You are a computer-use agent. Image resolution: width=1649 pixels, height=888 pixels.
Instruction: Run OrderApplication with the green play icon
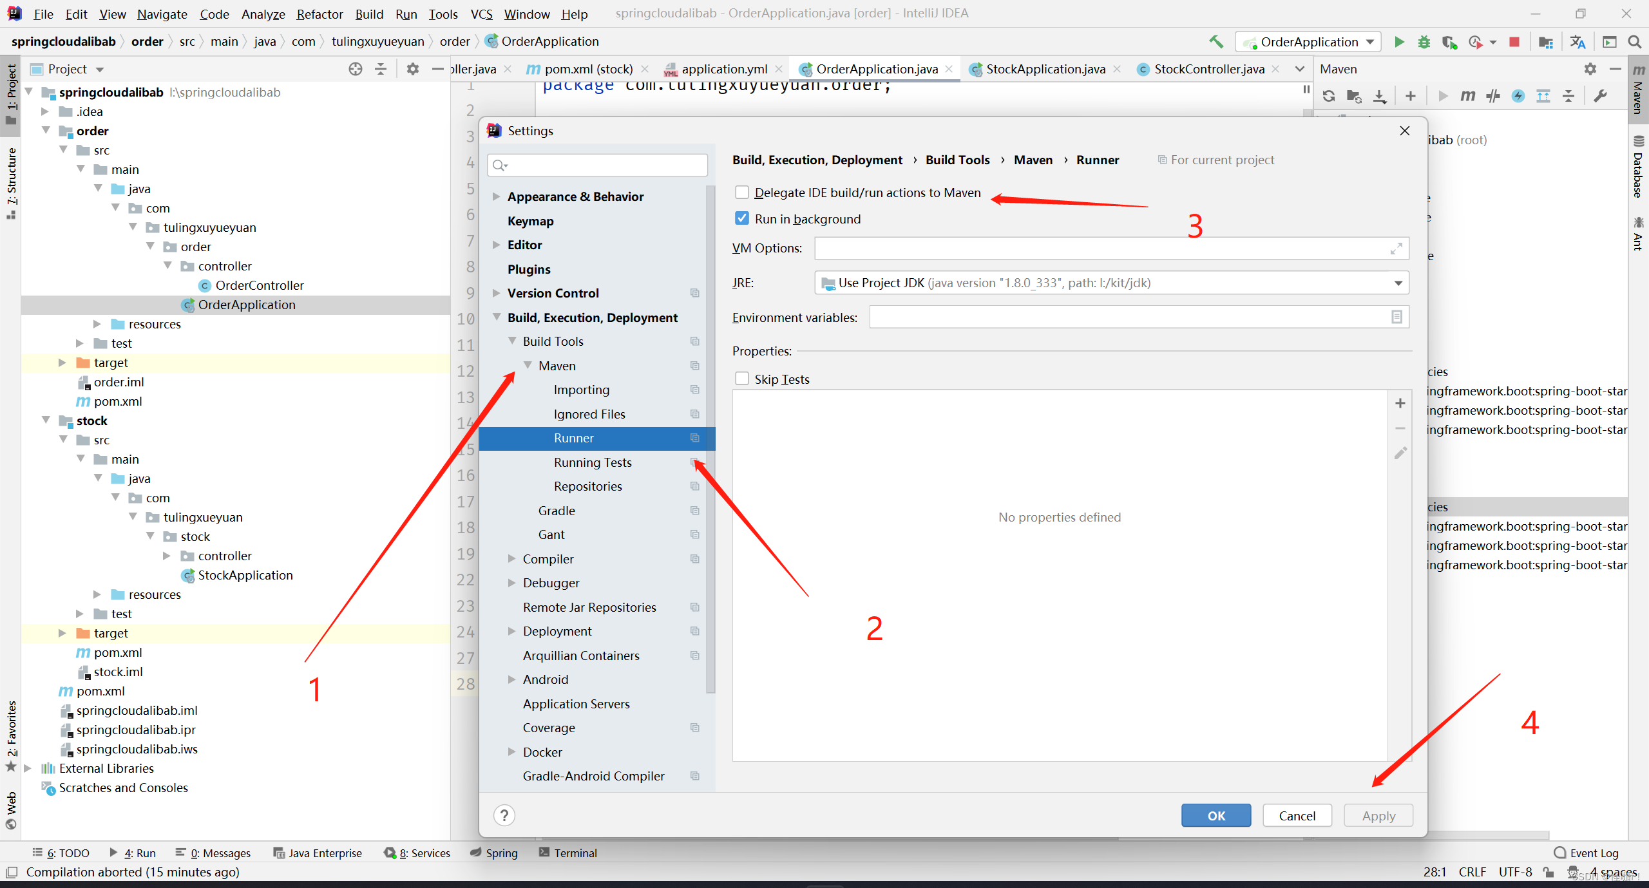click(1398, 42)
